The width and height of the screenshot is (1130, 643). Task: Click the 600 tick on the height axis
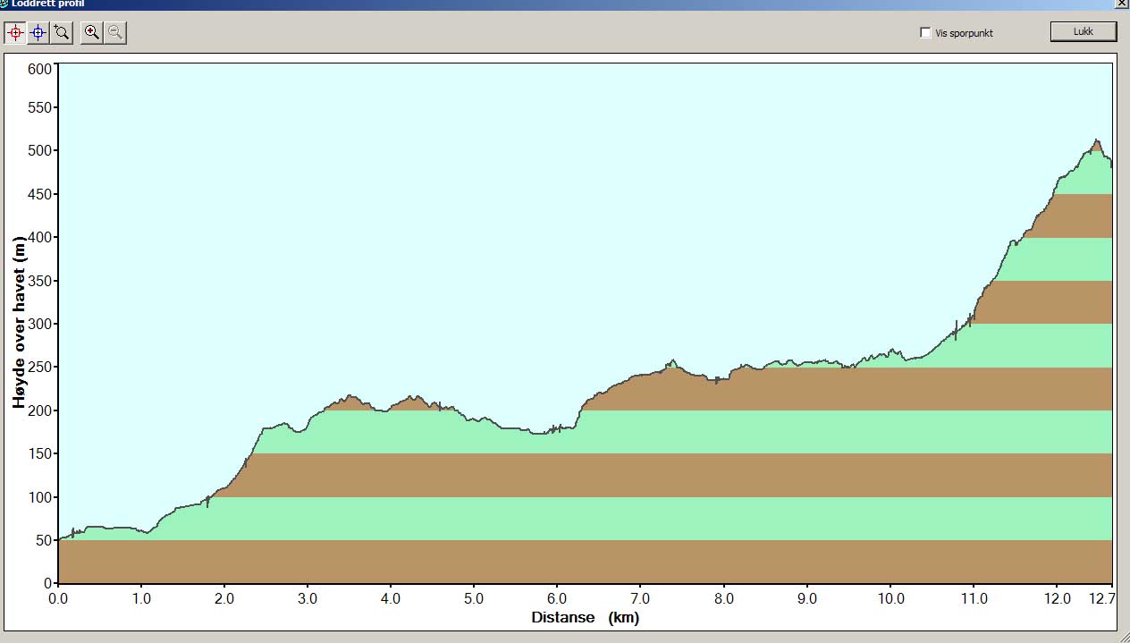(x=40, y=68)
